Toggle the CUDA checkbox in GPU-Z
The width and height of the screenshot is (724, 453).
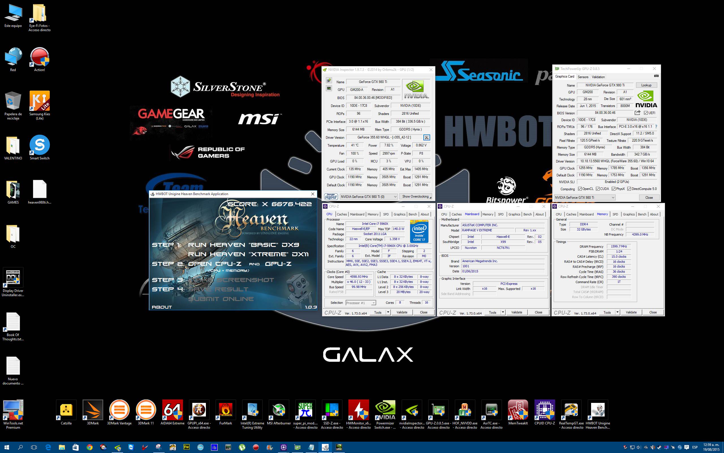coord(598,189)
